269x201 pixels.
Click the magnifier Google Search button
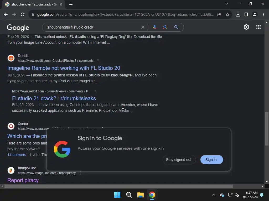176,27
